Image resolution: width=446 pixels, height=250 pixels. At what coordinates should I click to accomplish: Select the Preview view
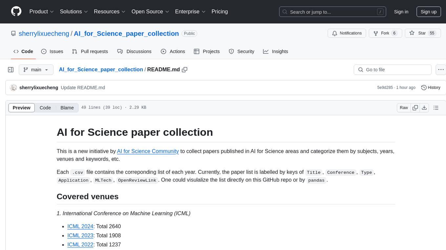[x=22, y=108]
